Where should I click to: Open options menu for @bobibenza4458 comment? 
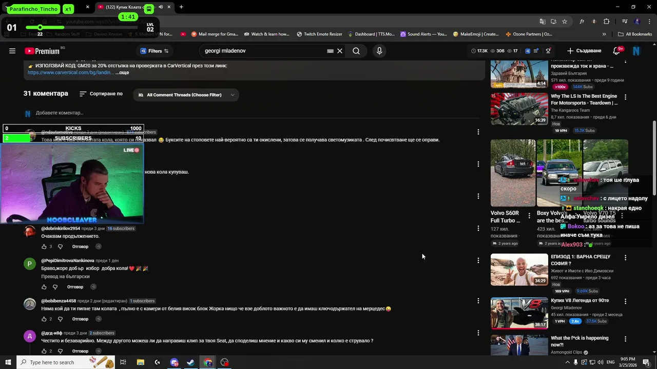click(x=478, y=301)
